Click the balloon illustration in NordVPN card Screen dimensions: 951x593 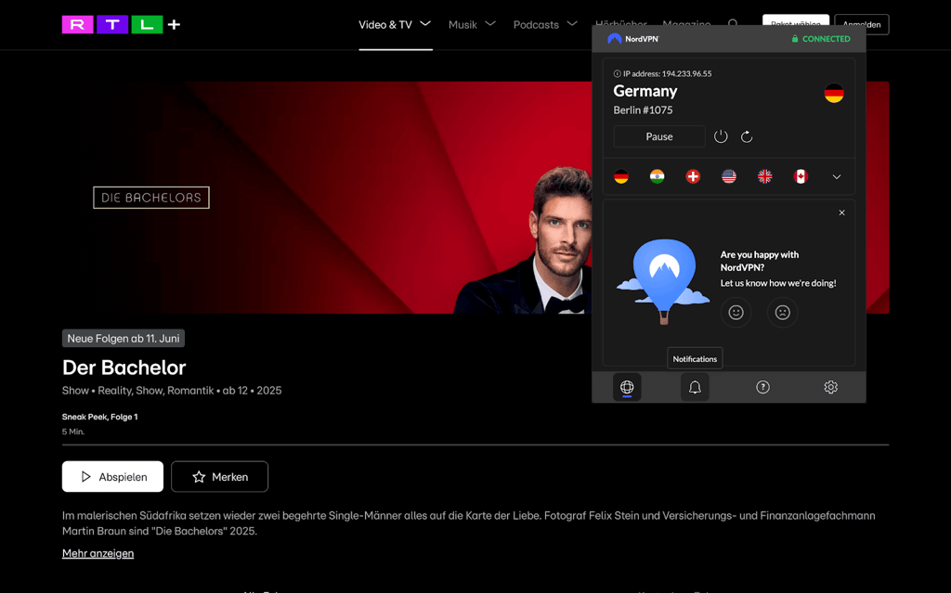663,281
